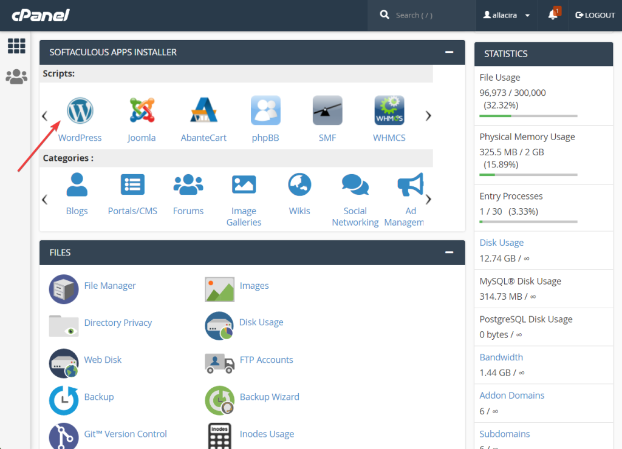
Task: Select the Joomla script icon
Action: (142, 110)
